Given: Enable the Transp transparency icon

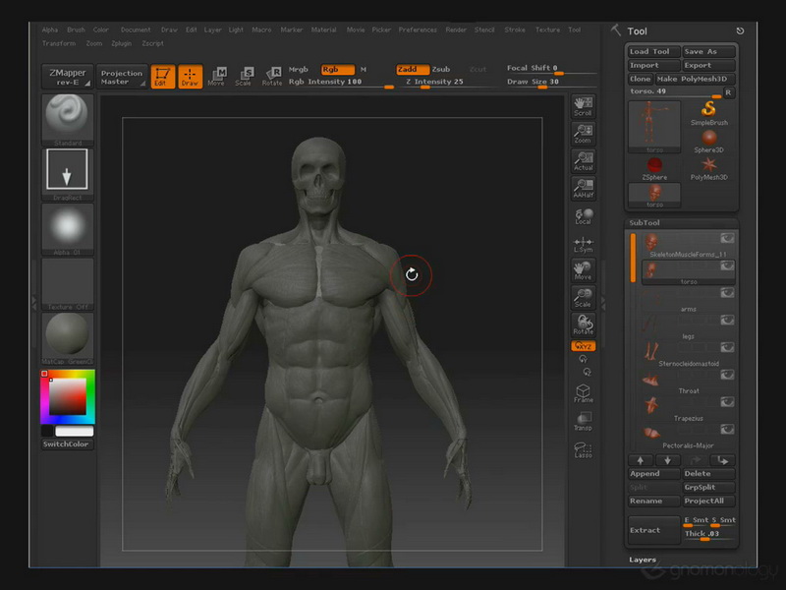Looking at the screenshot, I should (583, 421).
